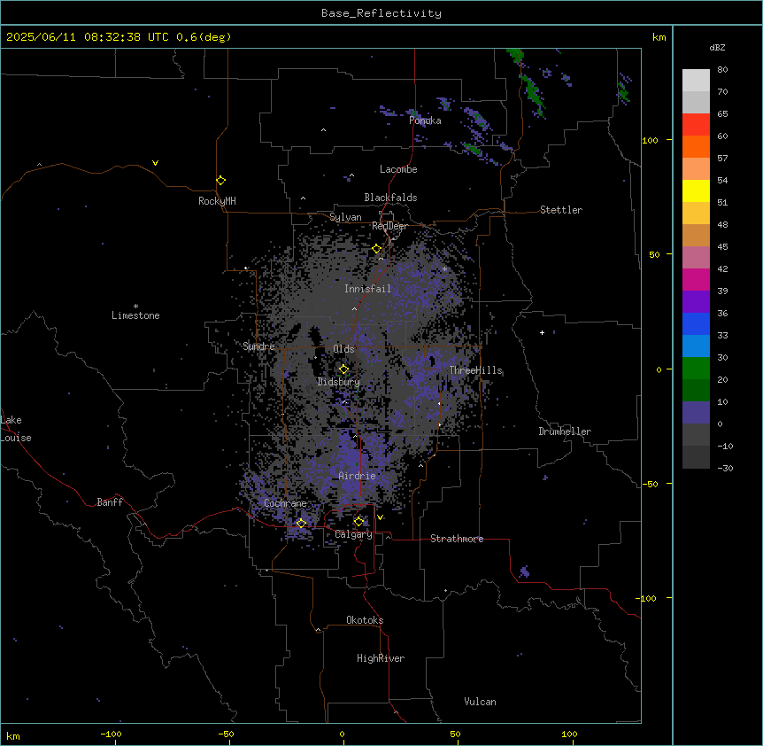Click the Cochrane city label
The height and width of the screenshot is (746, 763).
pyautogui.click(x=285, y=503)
